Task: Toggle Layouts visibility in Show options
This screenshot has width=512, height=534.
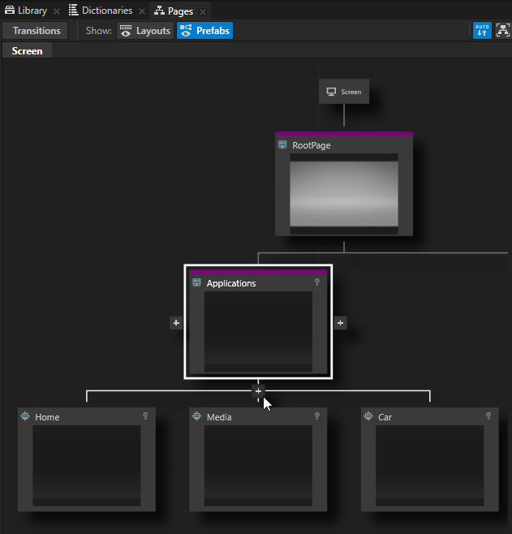Action: coord(145,31)
